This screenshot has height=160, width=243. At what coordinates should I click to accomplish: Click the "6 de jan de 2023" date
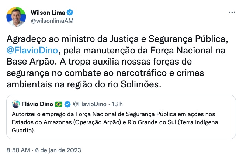click(59, 150)
